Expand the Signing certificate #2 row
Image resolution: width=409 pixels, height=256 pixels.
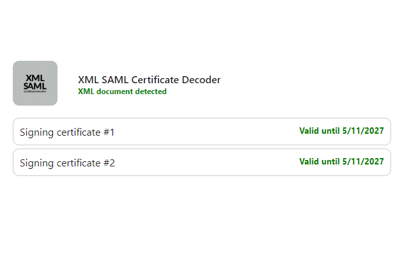201,163
